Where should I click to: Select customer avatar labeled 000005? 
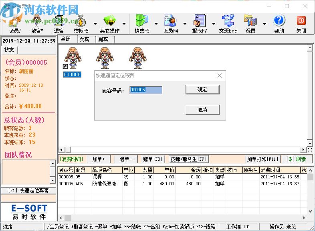pos(72,62)
